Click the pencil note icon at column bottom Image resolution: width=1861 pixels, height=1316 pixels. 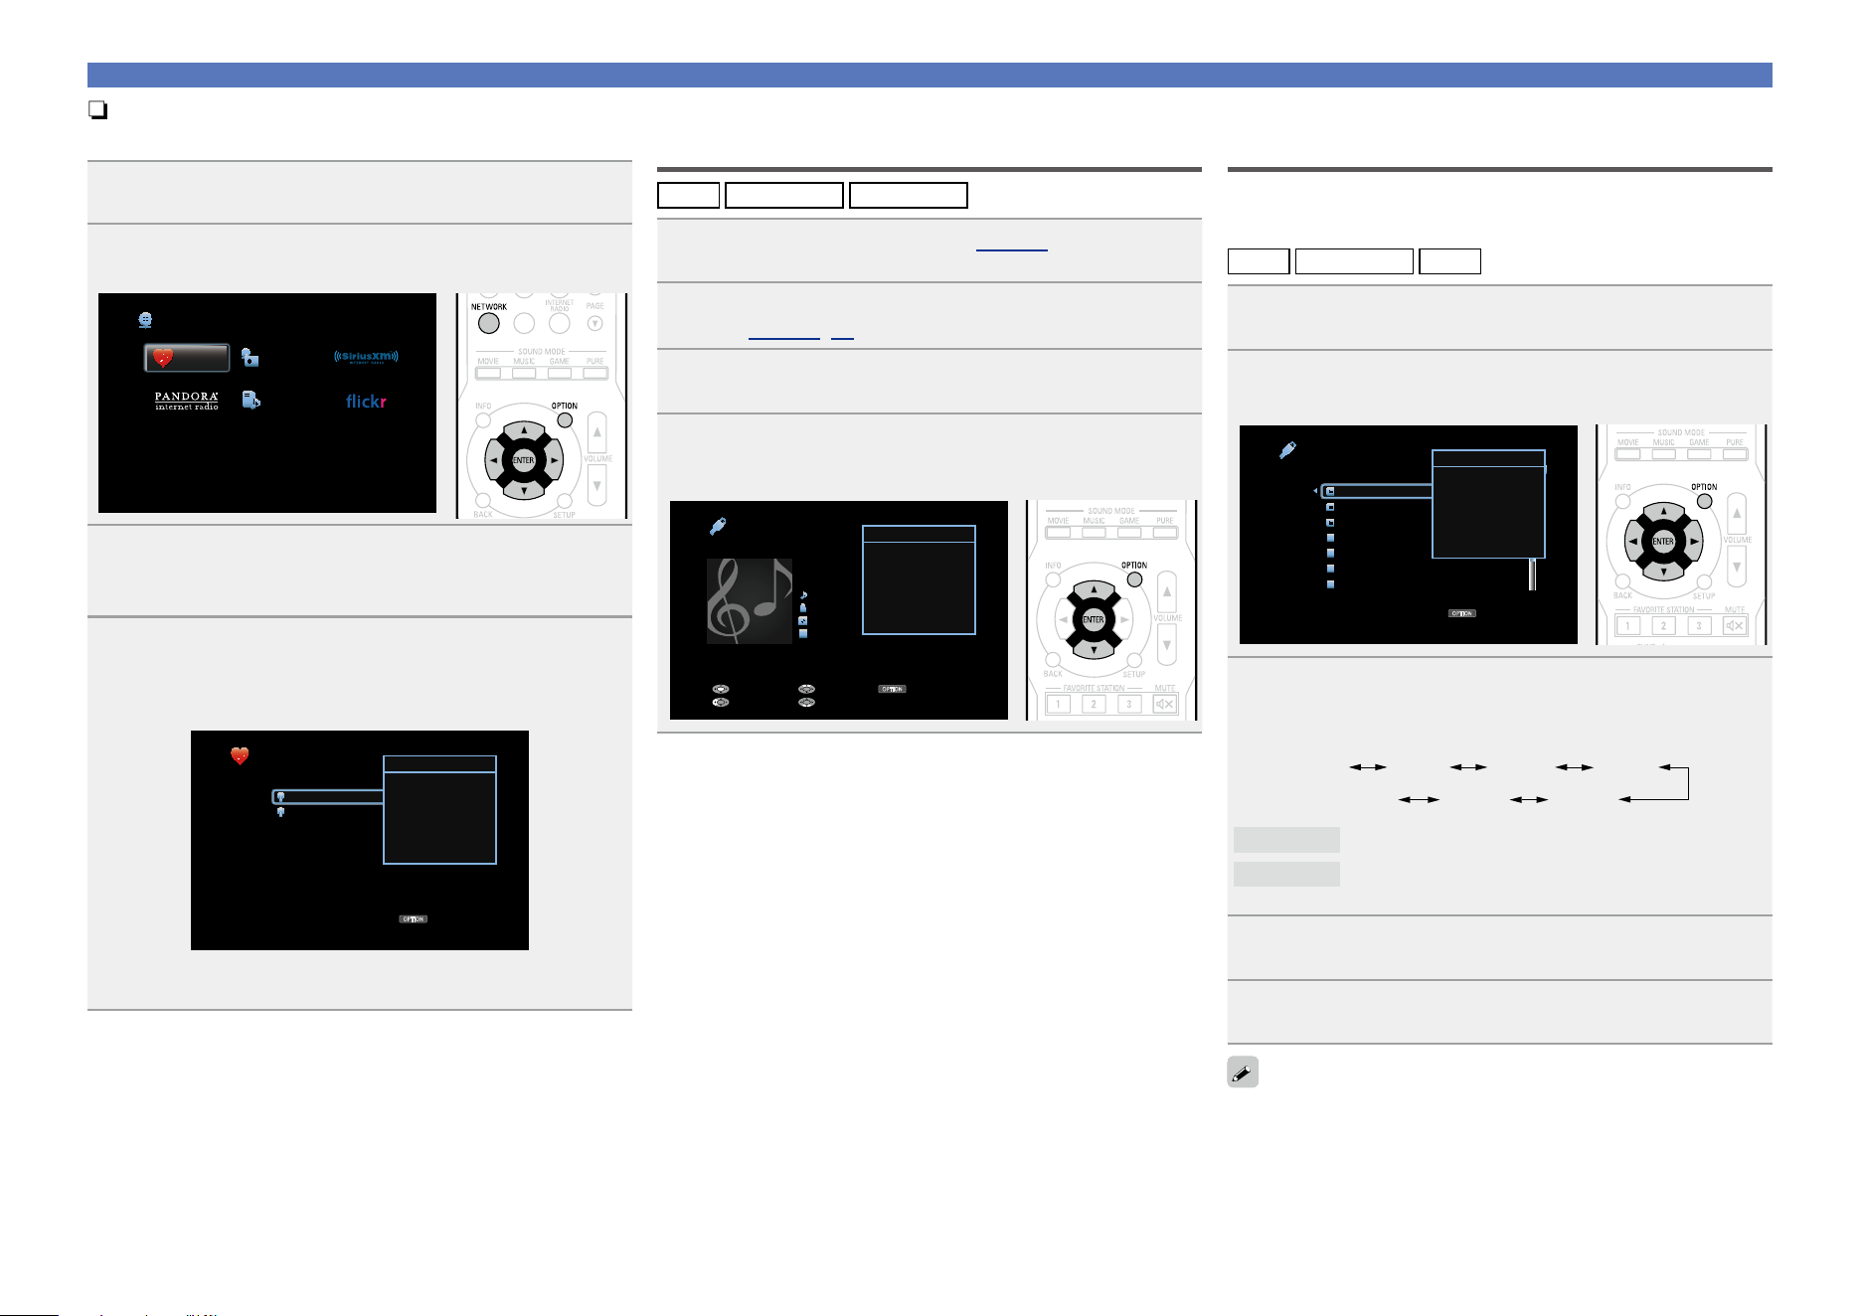tap(1243, 1071)
